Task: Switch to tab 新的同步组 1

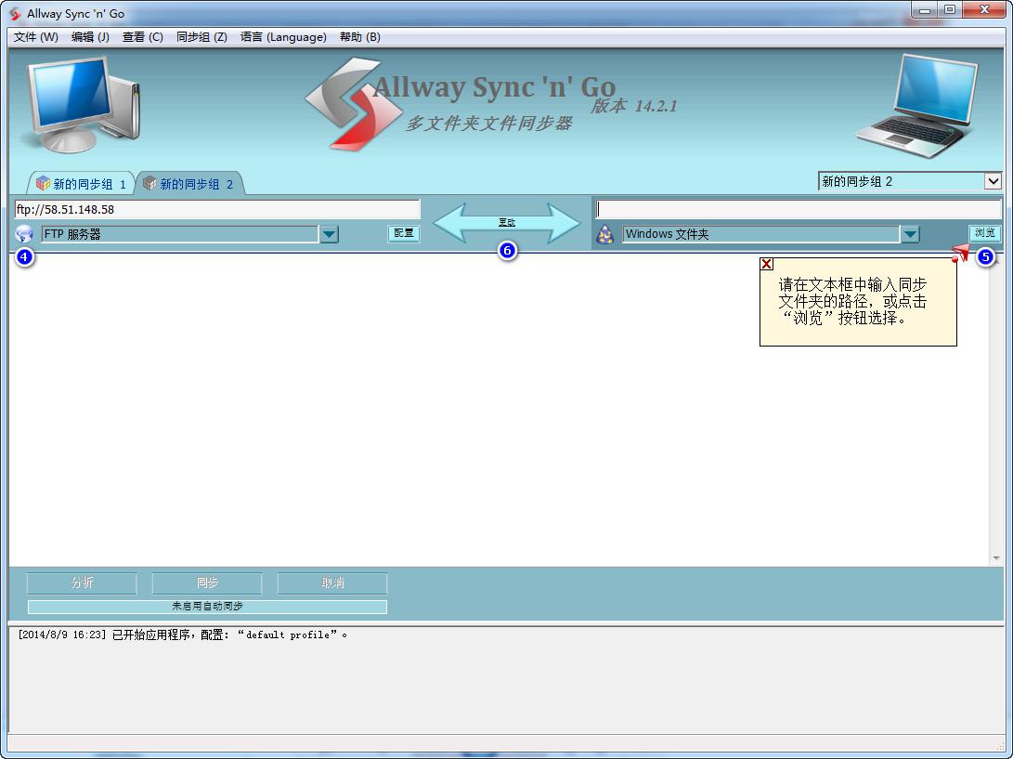Action: [x=81, y=184]
